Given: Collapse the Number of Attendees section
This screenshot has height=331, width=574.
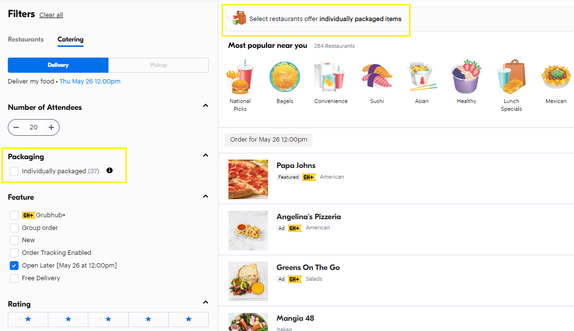Looking at the screenshot, I should [205, 105].
